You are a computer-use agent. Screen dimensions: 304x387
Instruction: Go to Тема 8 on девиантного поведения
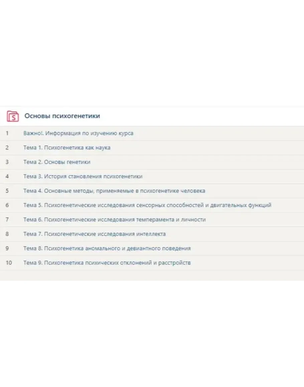(107, 249)
